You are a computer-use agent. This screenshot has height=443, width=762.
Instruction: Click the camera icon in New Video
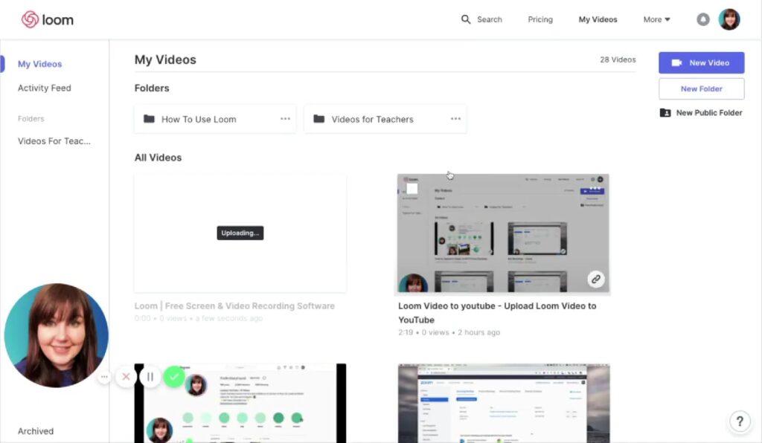coord(676,62)
